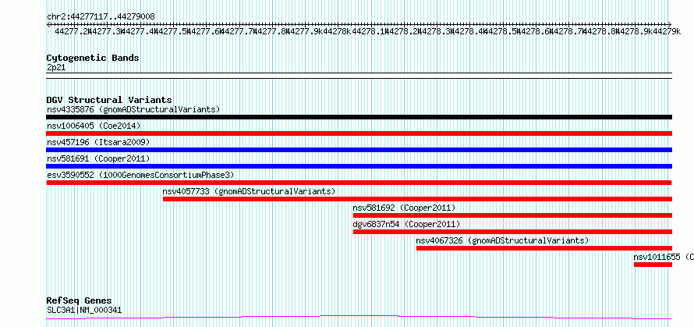Select the RefSeq Genes track heading
Screen dimensions: 694x327
tap(79, 301)
